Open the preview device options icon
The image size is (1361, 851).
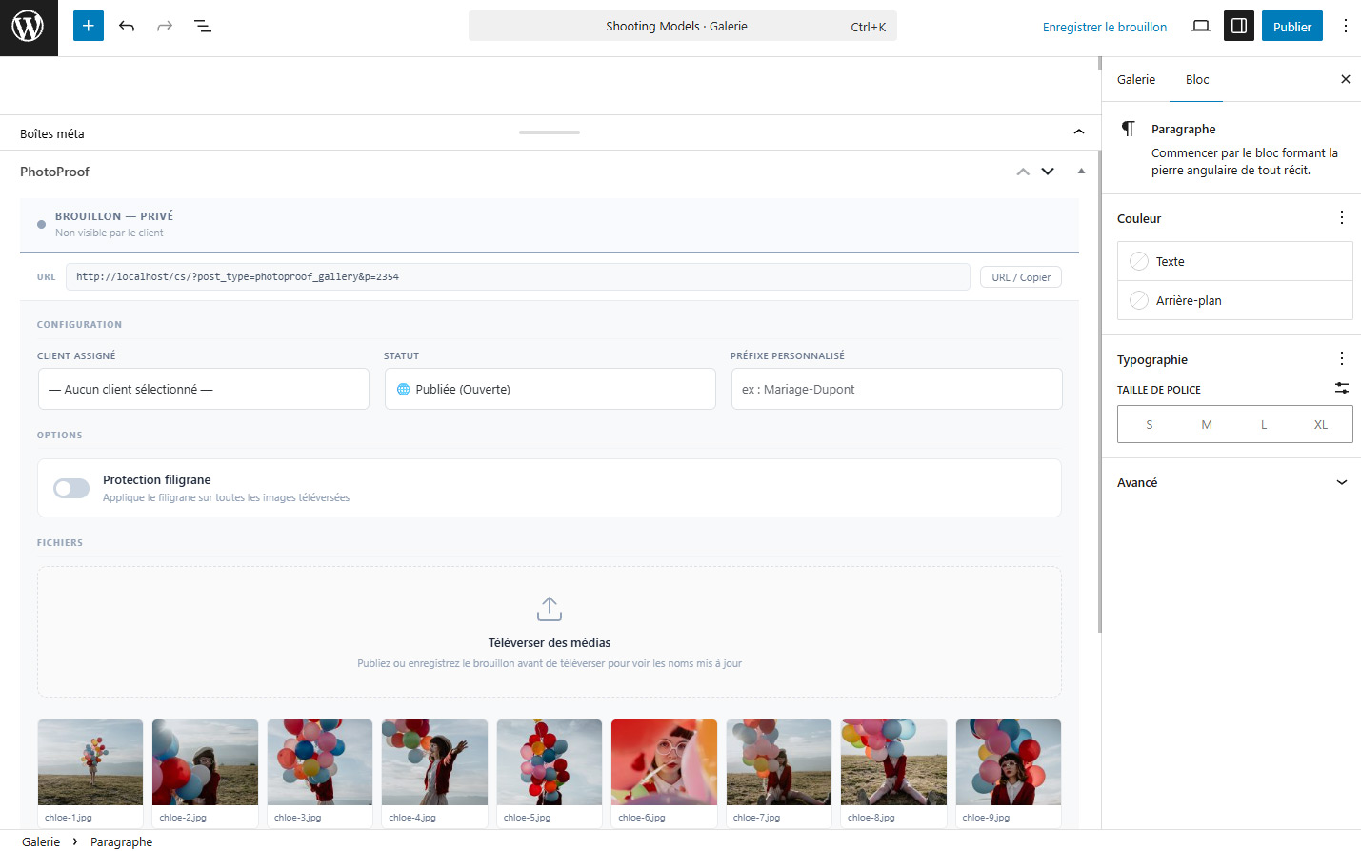pos(1201,26)
